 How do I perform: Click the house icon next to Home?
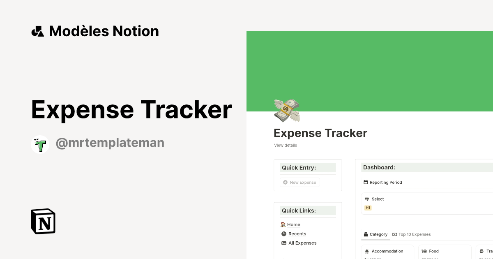click(x=283, y=224)
